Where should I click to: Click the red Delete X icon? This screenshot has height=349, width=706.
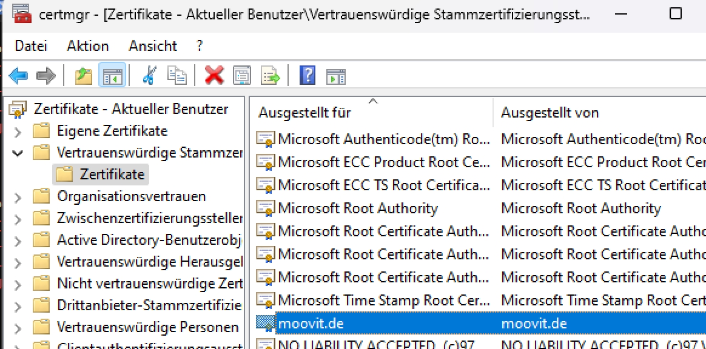click(214, 76)
